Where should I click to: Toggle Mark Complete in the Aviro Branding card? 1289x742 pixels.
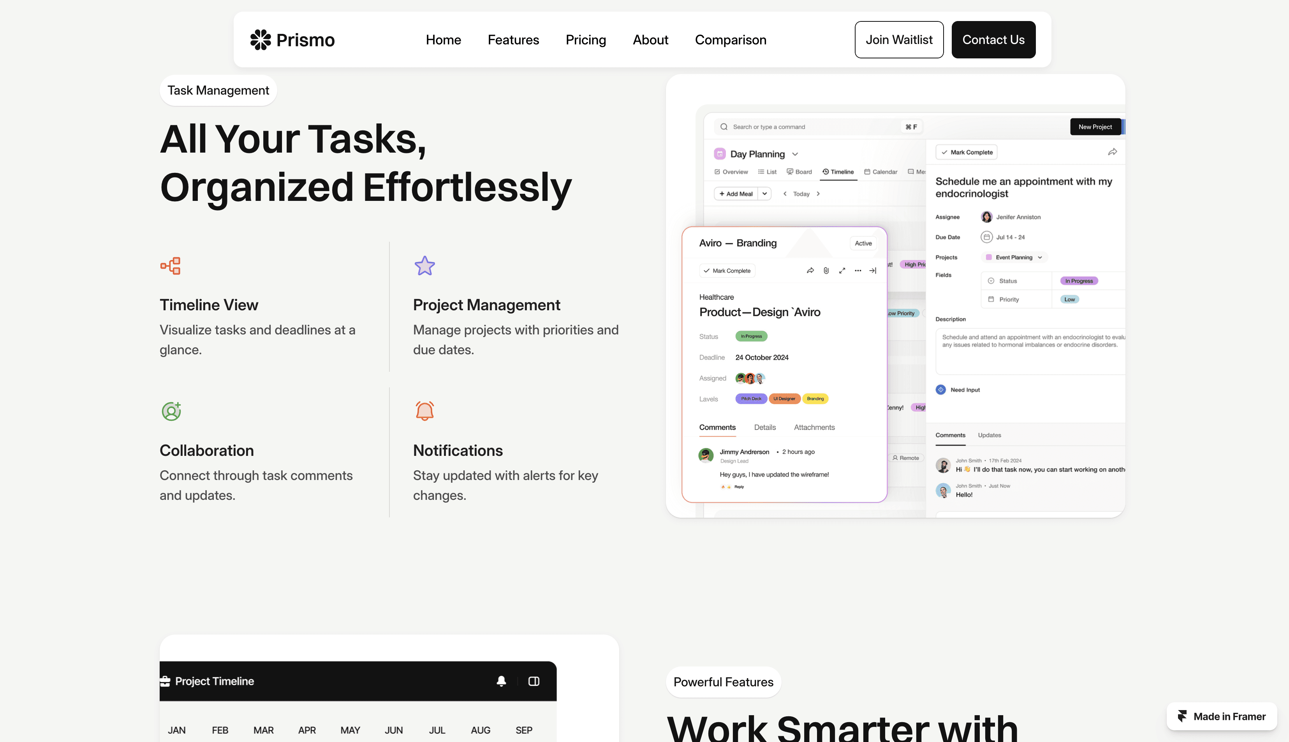(727, 271)
